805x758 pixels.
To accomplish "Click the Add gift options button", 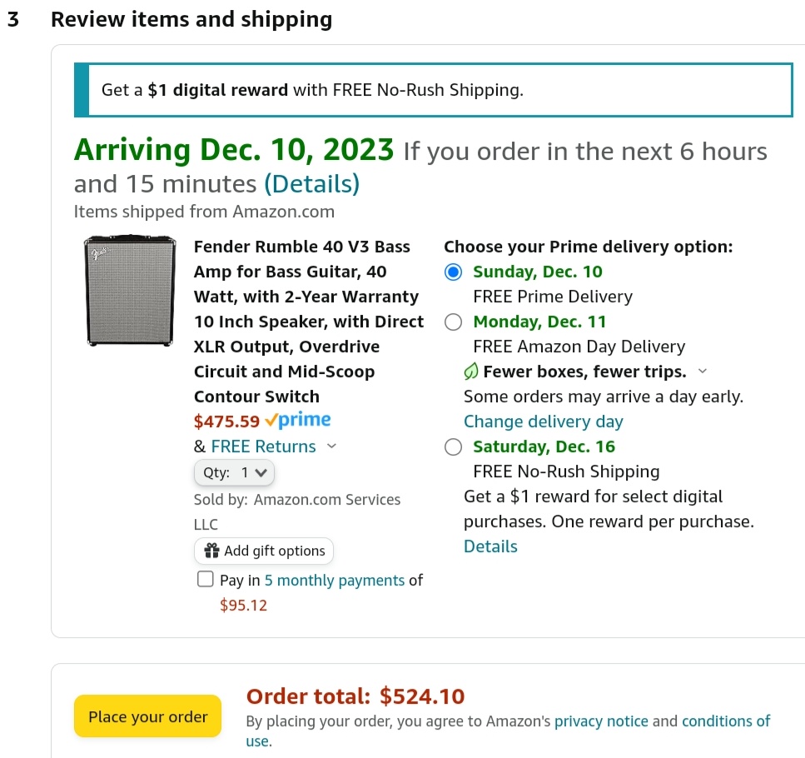I will 264,551.
